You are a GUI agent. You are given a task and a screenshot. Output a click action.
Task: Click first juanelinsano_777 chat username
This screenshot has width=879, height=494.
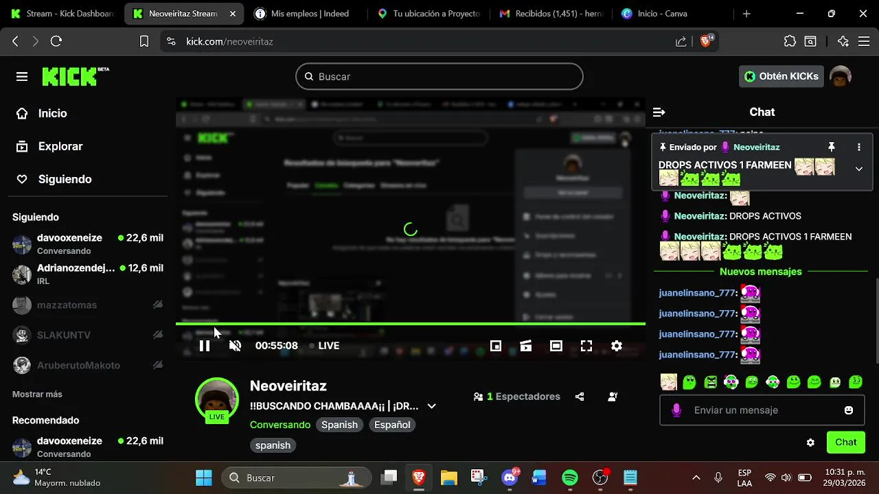[697, 293]
